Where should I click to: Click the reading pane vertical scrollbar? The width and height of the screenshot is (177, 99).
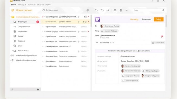166,21
